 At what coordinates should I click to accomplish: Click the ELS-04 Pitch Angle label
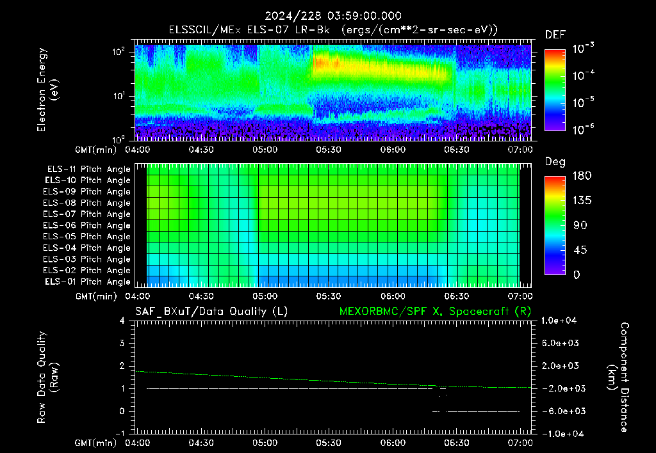coord(86,248)
